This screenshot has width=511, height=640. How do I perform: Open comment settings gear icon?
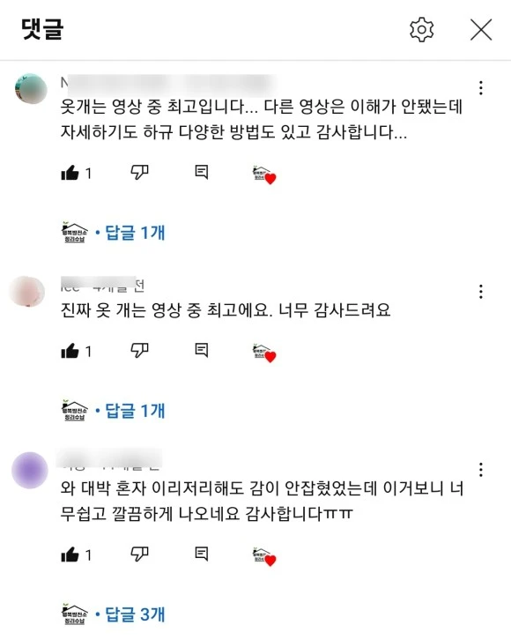pyautogui.click(x=421, y=30)
